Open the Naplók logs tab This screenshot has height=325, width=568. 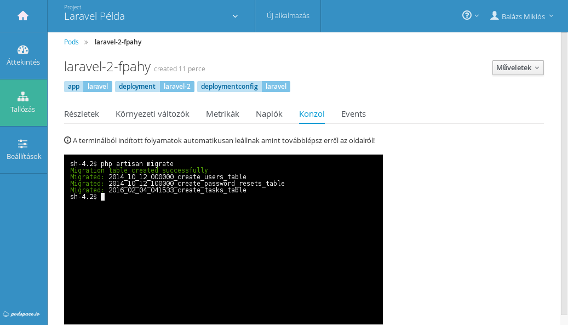(x=269, y=114)
